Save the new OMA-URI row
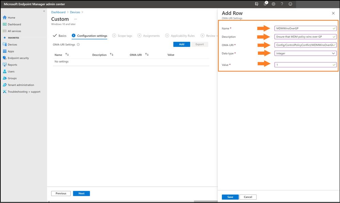This screenshot has width=340, height=203. [230, 197]
